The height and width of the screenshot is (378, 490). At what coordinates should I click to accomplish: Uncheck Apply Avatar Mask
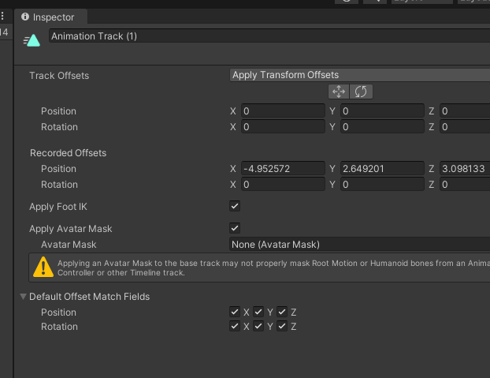pos(235,228)
